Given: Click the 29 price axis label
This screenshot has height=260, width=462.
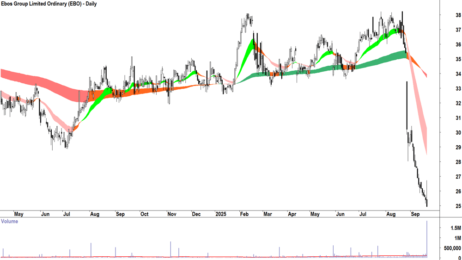Looking at the screenshot, I should click(458, 147).
